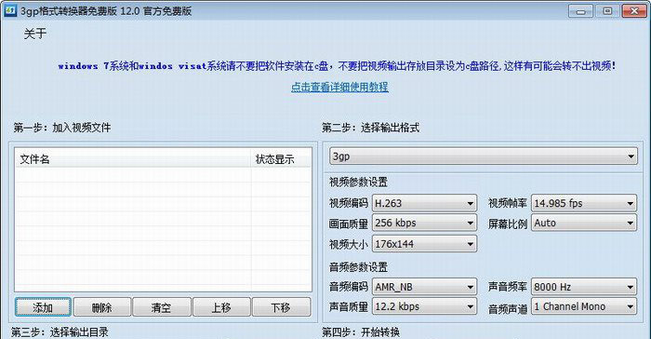Click the 上移 button
The height and width of the screenshot is (339, 651).
(x=221, y=307)
